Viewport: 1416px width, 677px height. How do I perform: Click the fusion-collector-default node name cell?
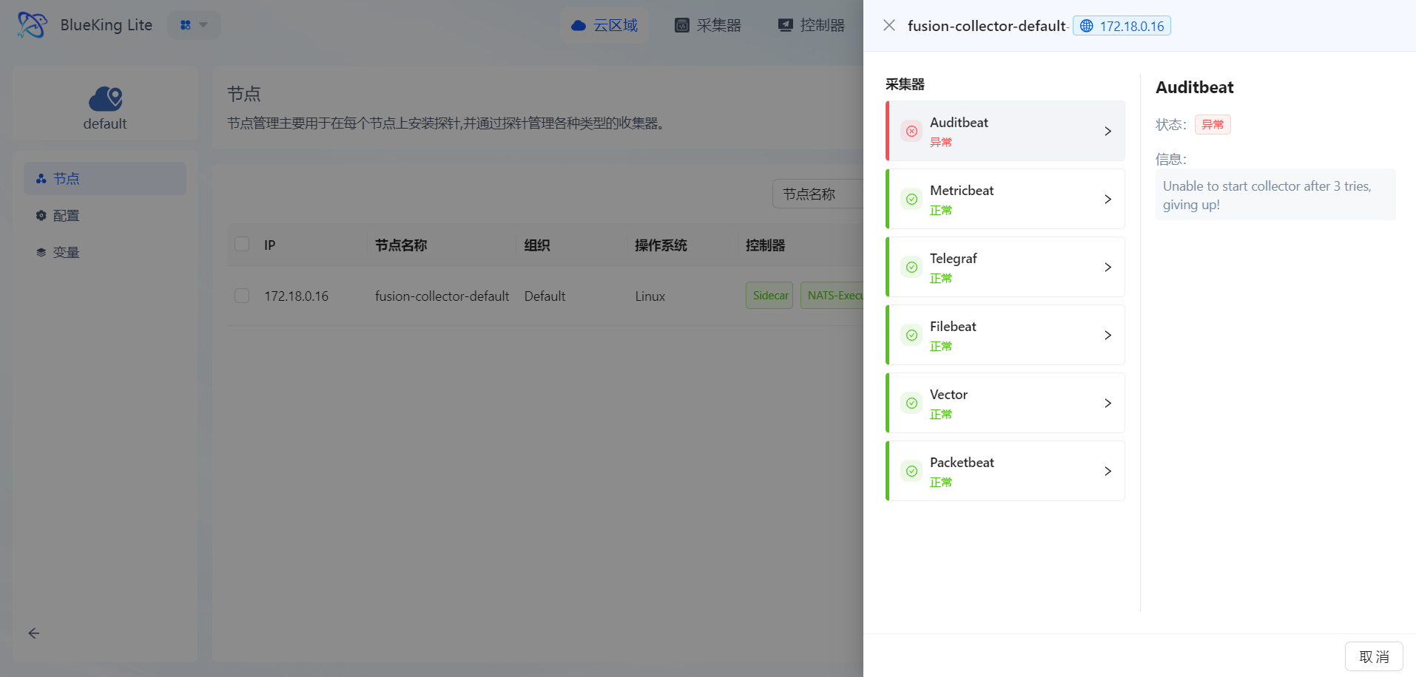tap(442, 296)
